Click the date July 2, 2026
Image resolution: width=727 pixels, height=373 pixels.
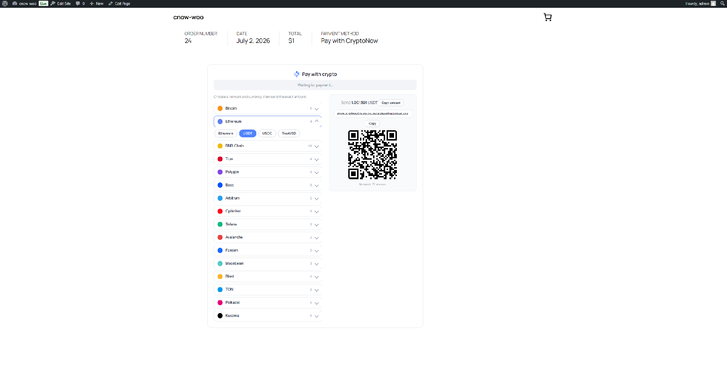[253, 41]
